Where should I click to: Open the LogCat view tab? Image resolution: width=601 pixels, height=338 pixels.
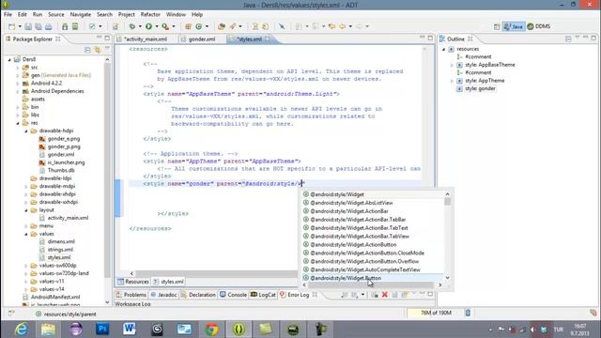[x=263, y=295]
